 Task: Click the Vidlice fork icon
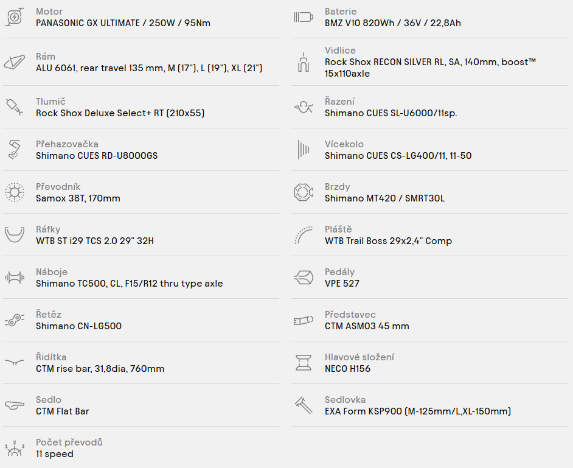(x=304, y=62)
